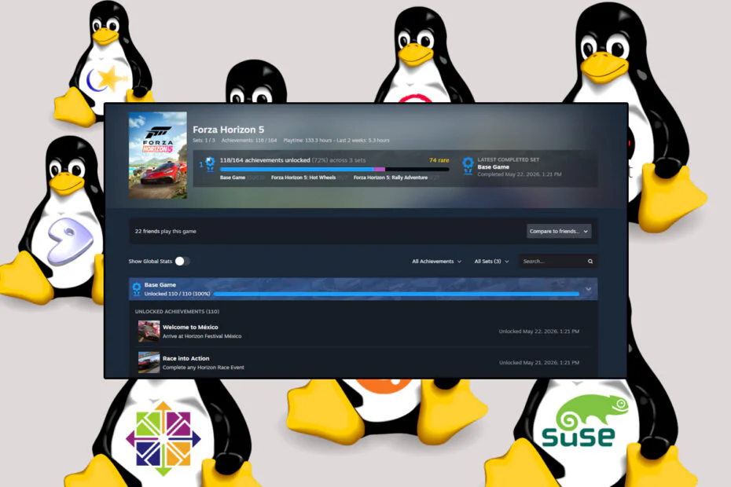Click the Complete any Horizon Race Event description

204,368
